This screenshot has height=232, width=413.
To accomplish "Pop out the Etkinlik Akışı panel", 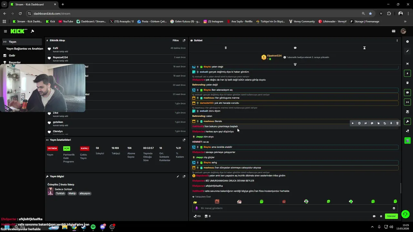I will 184,41.
